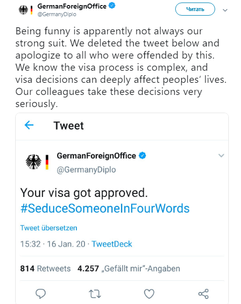
Task: Like the tweet with heart icon
Action: point(149,294)
